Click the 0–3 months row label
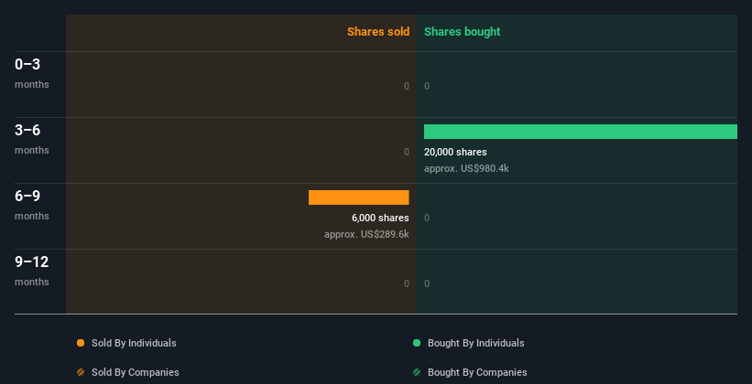The width and height of the screenshot is (752, 384). click(x=32, y=73)
